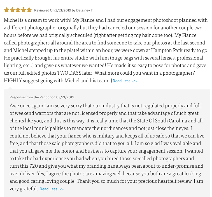Click the reviewer name Delainey T
This screenshot has height=197, width=212.
[x=84, y=10]
